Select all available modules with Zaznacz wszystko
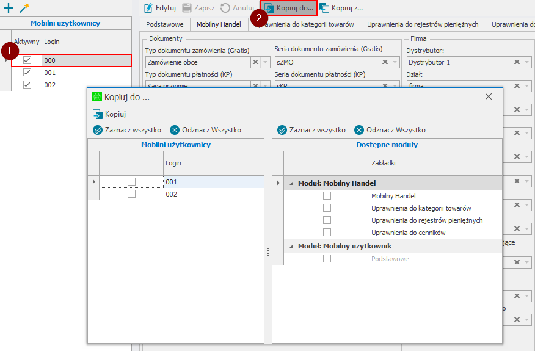 click(x=282, y=130)
